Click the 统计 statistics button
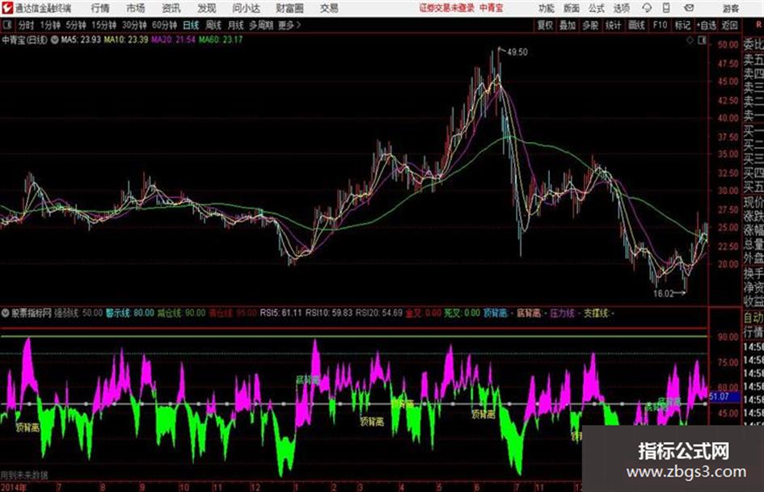The height and width of the screenshot is (492, 764). pyautogui.click(x=614, y=25)
